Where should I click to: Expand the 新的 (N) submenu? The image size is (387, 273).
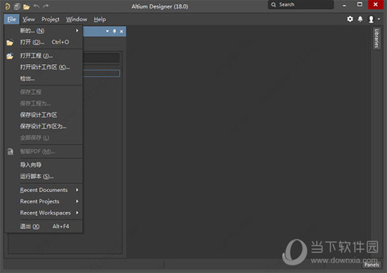pos(44,31)
